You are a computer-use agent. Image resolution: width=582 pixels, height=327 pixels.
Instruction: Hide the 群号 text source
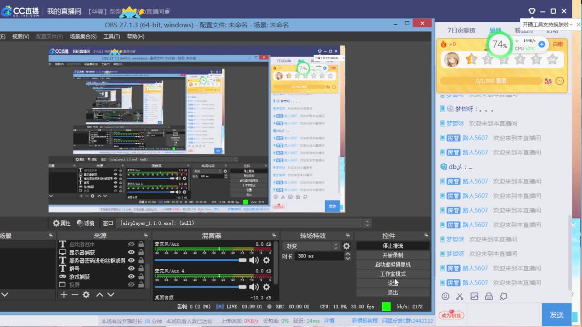(131, 268)
